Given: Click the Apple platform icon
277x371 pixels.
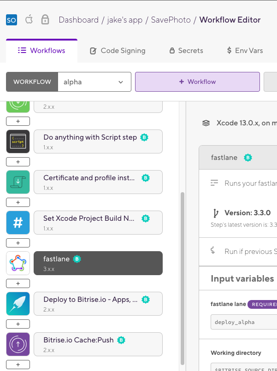Looking at the screenshot, I should coord(29,20).
